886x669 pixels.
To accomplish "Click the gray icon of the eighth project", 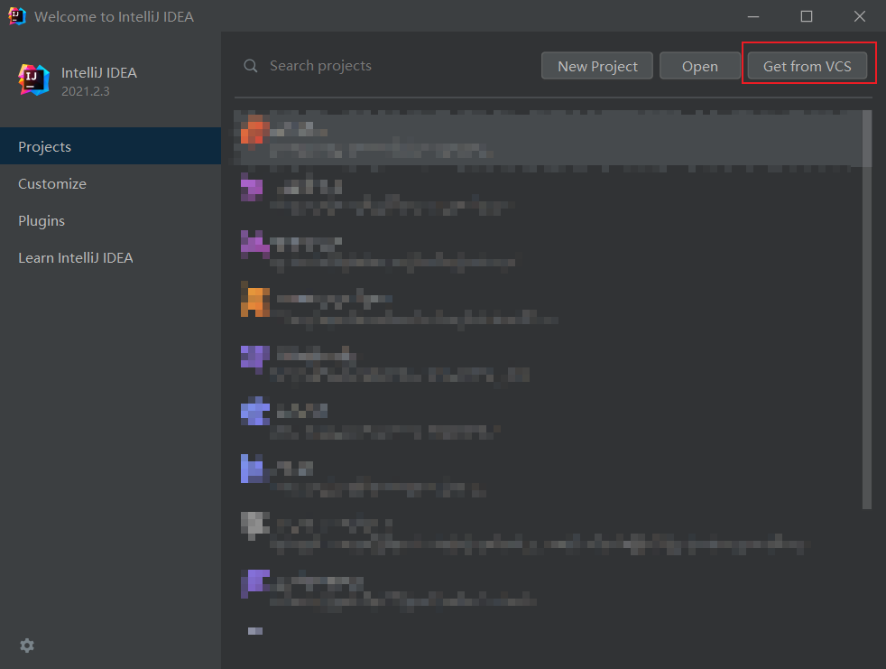I will tap(254, 525).
